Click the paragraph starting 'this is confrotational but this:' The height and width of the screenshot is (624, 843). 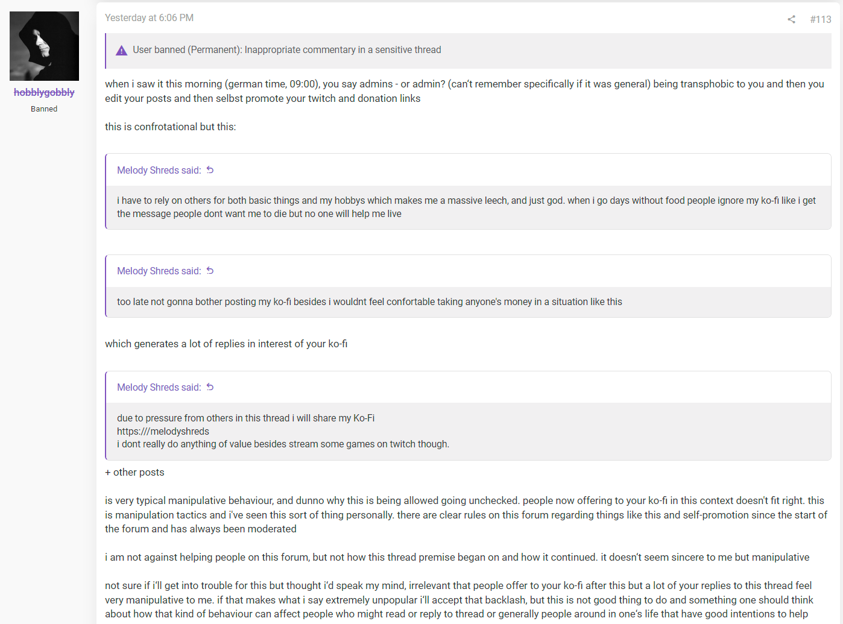[x=171, y=127]
